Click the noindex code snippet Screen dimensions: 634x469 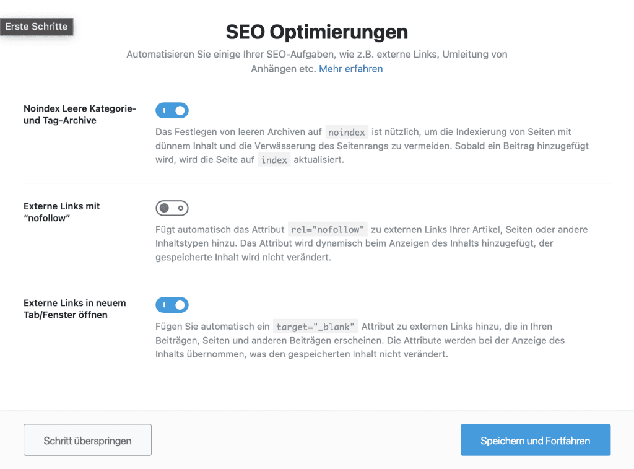(347, 133)
